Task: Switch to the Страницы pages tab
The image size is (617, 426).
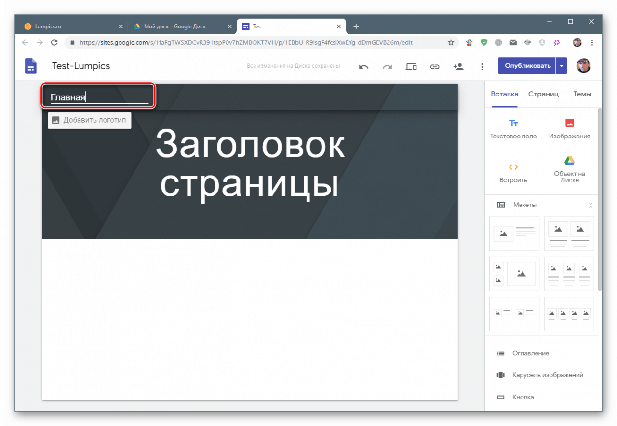Action: (x=543, y=94)
